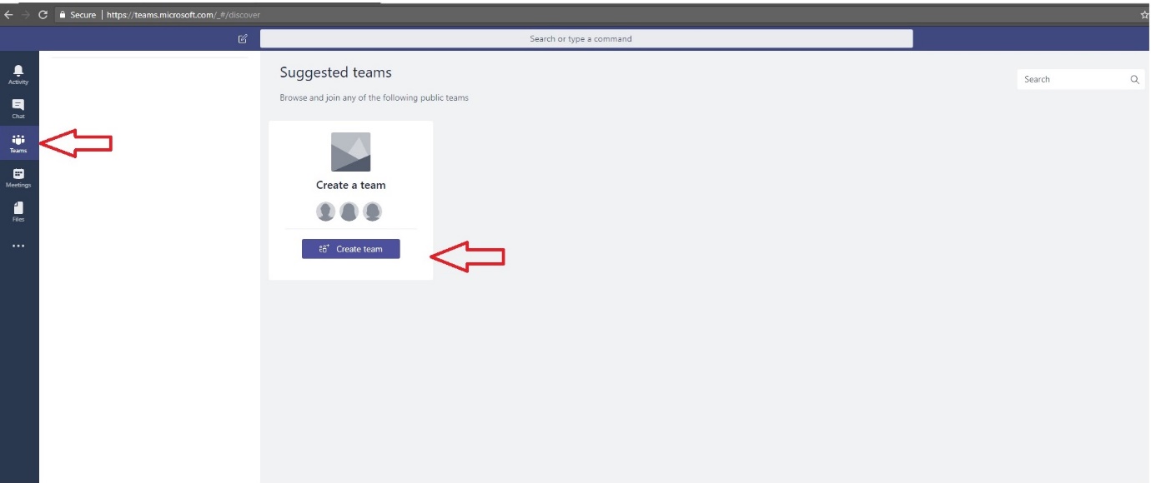Click the suggested teams Search field
The width and height of the screenshot is (1151, 483).
pos(1072,79)
